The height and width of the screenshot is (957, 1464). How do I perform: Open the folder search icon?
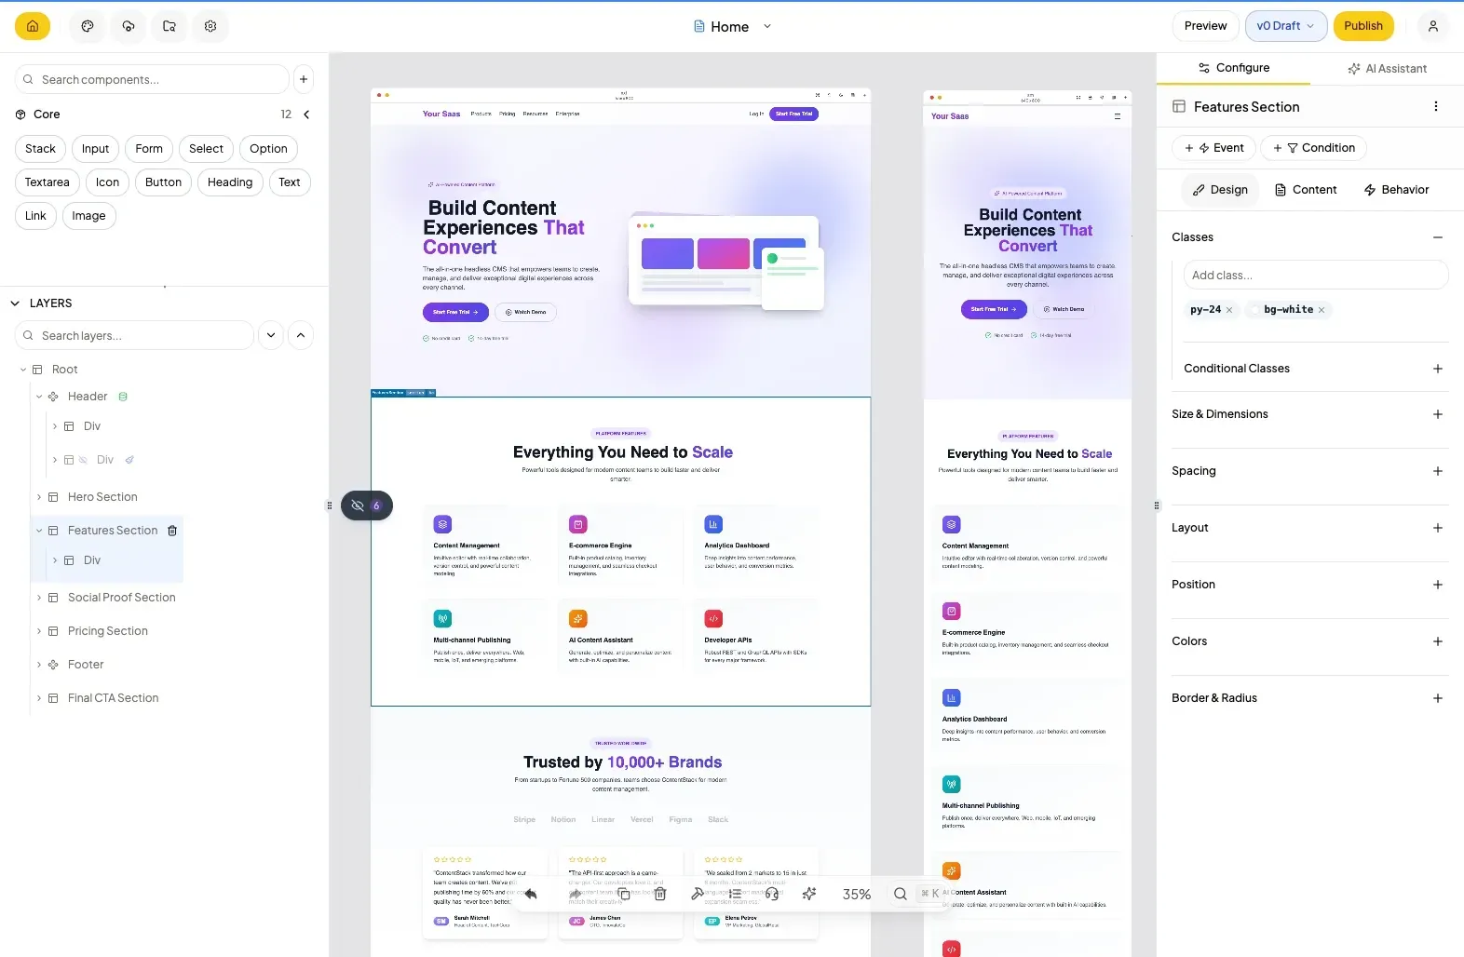pyautogui.click(x=169, y=26)
